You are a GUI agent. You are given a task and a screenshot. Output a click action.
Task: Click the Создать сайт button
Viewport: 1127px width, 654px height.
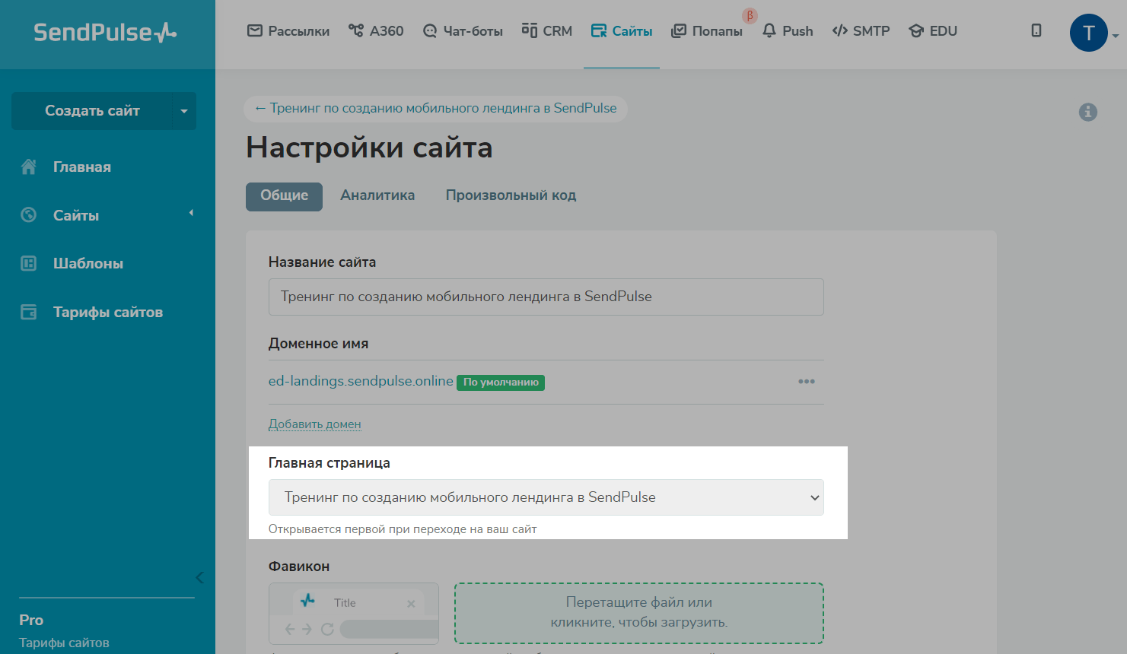click(x=92, y=111)
